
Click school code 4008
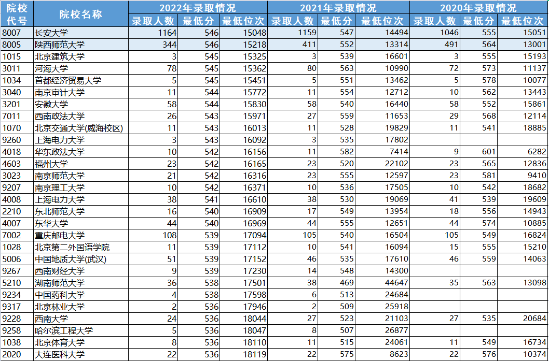coord(17,199)
